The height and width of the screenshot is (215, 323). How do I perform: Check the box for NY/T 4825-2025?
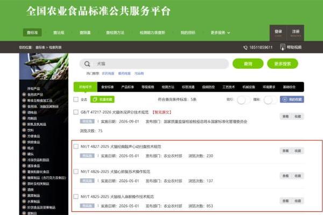76,197
